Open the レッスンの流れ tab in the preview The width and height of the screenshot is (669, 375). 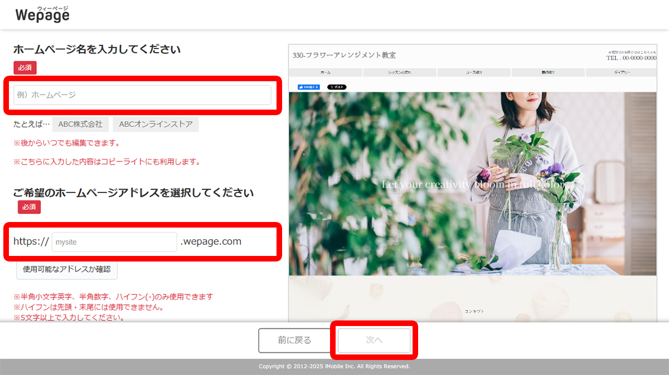point(399,72)
